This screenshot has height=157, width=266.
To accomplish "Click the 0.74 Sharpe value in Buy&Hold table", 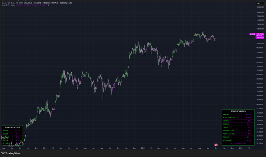I will (x=18, y=134).
